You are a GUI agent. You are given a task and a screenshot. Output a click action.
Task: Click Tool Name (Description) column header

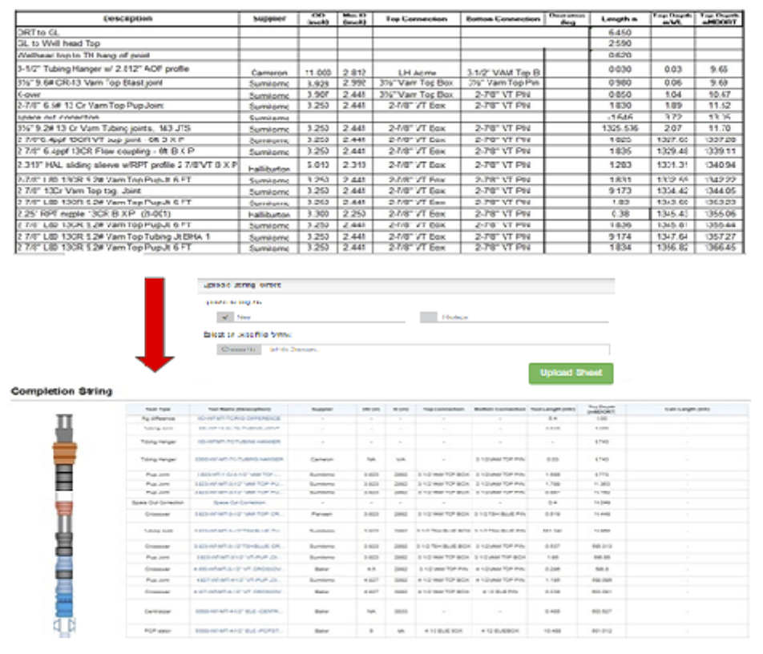[239, 410]
